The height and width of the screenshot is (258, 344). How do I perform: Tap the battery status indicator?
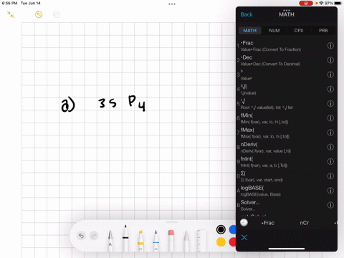[x=338, y=4]
